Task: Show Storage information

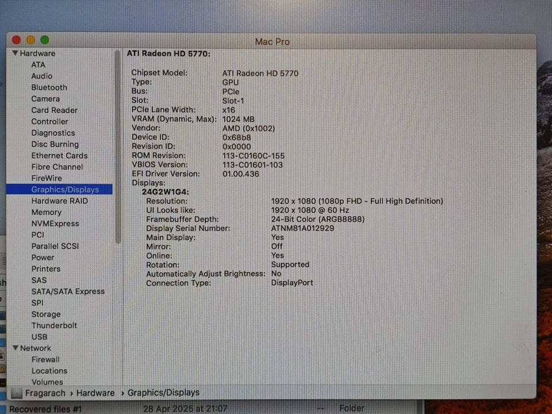Action: 46,314
